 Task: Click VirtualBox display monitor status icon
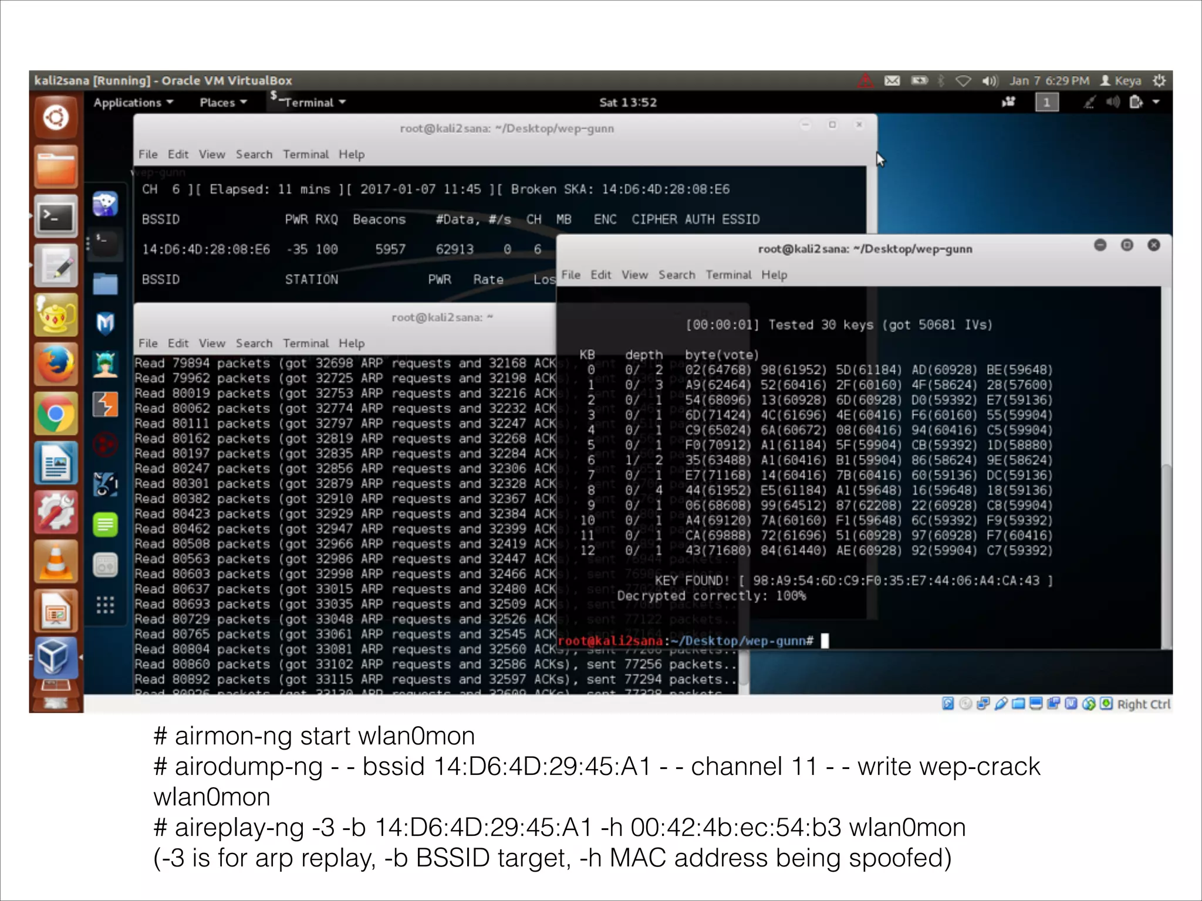pos(1036,703)
